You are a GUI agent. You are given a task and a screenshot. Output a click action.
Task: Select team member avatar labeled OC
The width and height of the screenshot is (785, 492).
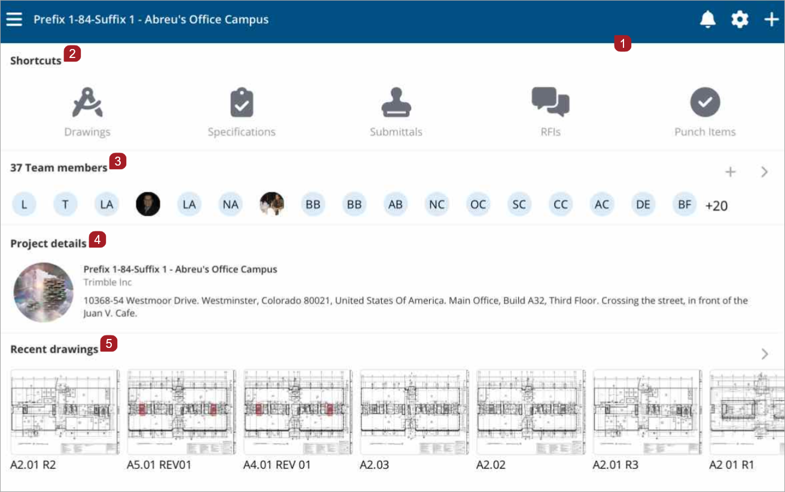click(478, 204)
